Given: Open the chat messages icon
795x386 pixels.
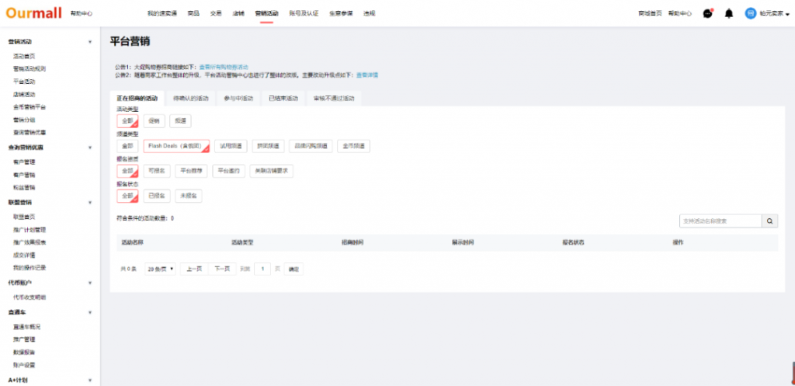Looking at the screenshot, I should point(707,13).
